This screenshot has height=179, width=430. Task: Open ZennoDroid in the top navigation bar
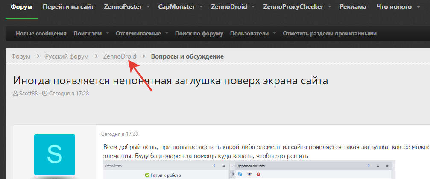(229, 7)
